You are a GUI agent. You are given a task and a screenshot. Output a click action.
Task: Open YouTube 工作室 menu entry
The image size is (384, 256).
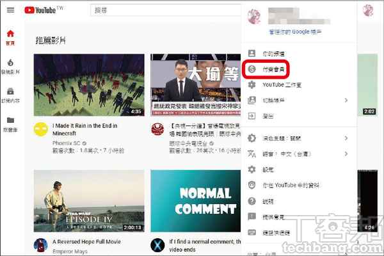pos(299,84)
